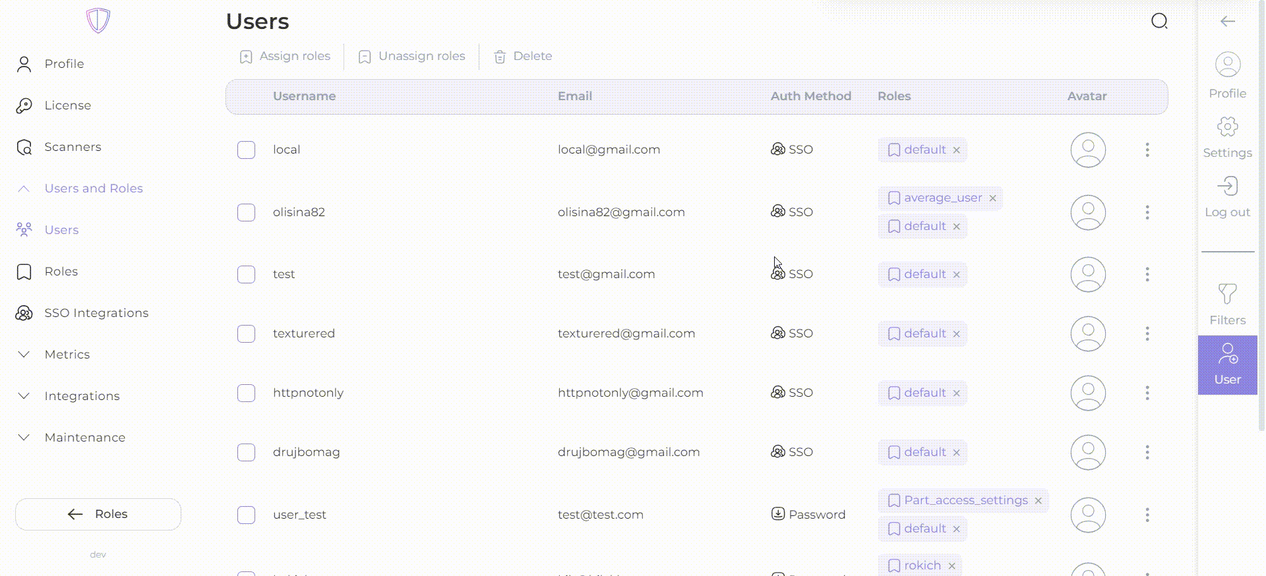Click the Assign roles button

[286, 57]
